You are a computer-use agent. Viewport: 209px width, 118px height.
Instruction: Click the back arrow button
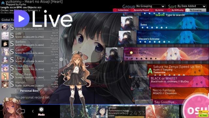21,111
